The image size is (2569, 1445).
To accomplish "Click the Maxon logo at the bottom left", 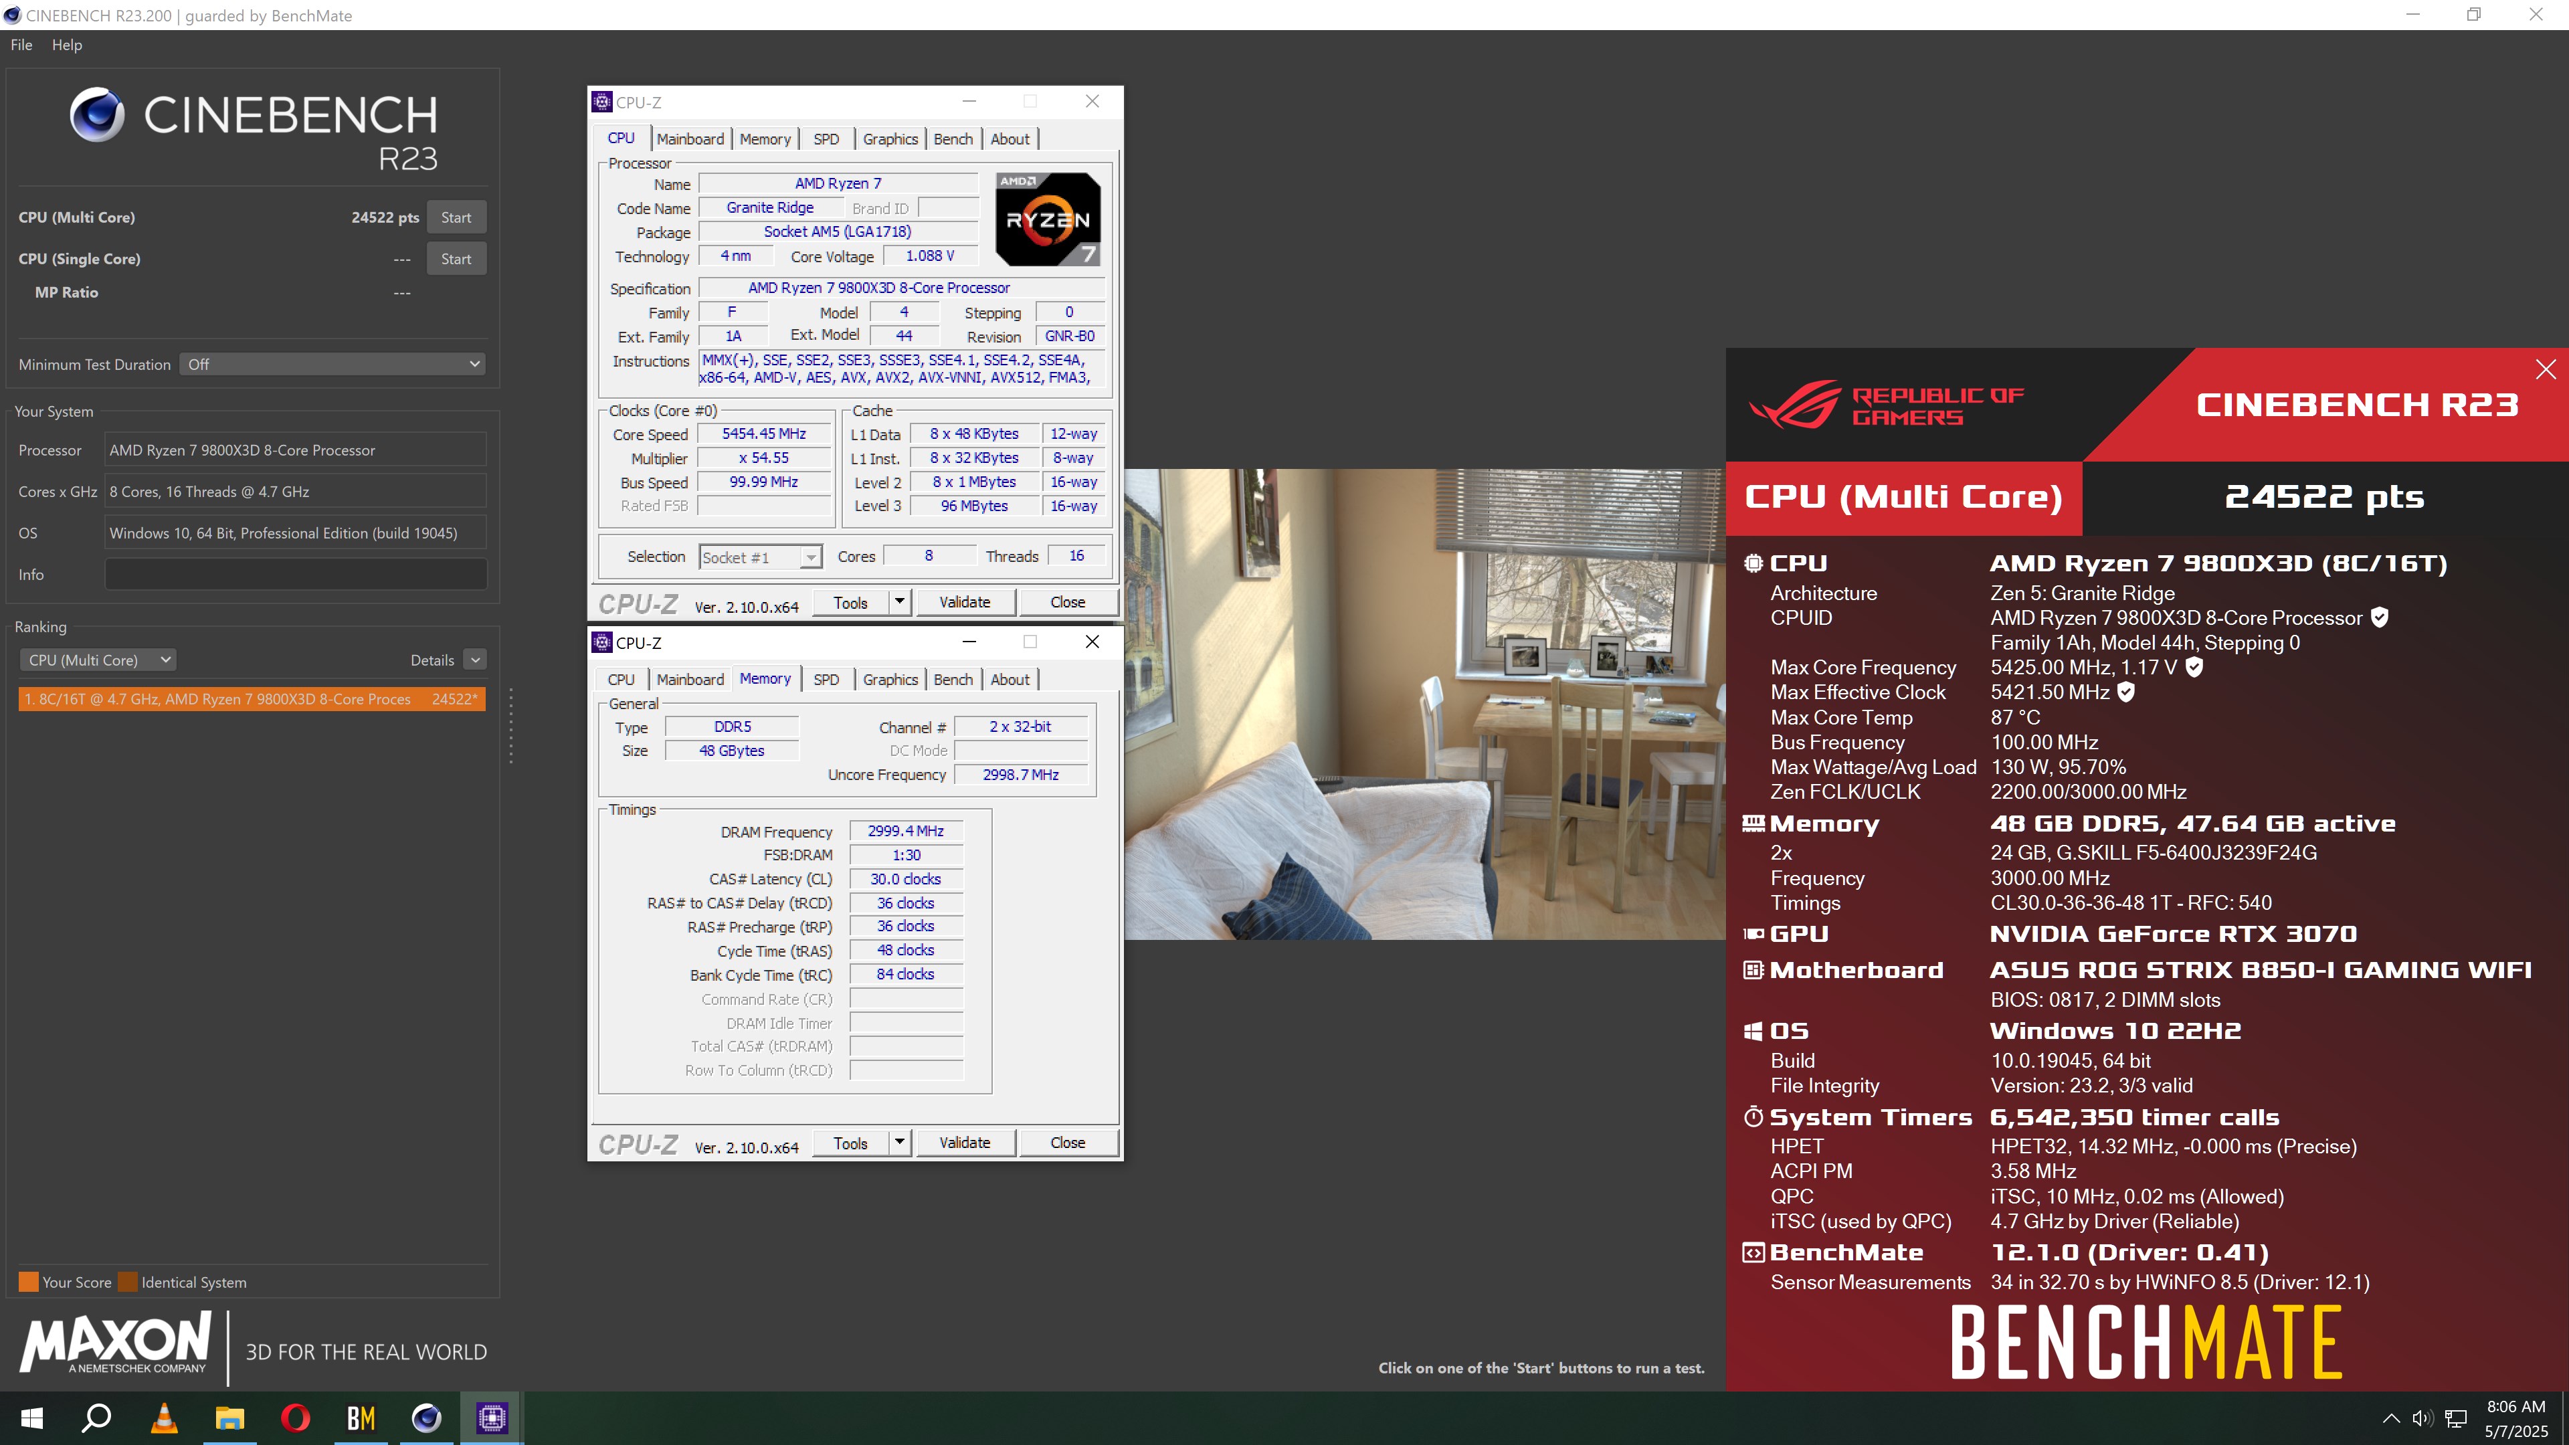I will [x=116, y=1344].
